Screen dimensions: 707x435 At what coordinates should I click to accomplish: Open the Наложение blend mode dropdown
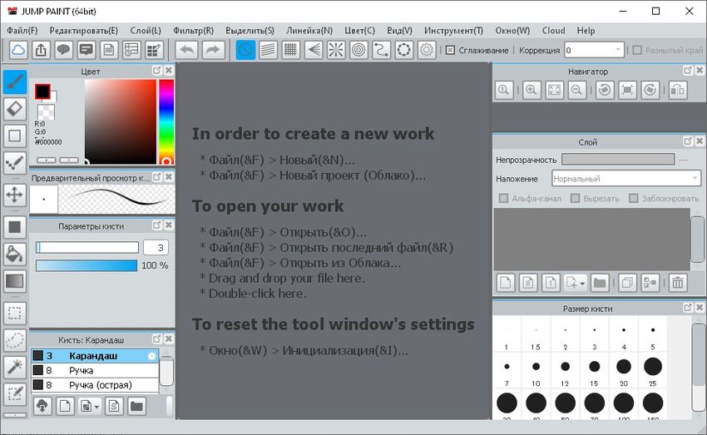coord(626,179)
